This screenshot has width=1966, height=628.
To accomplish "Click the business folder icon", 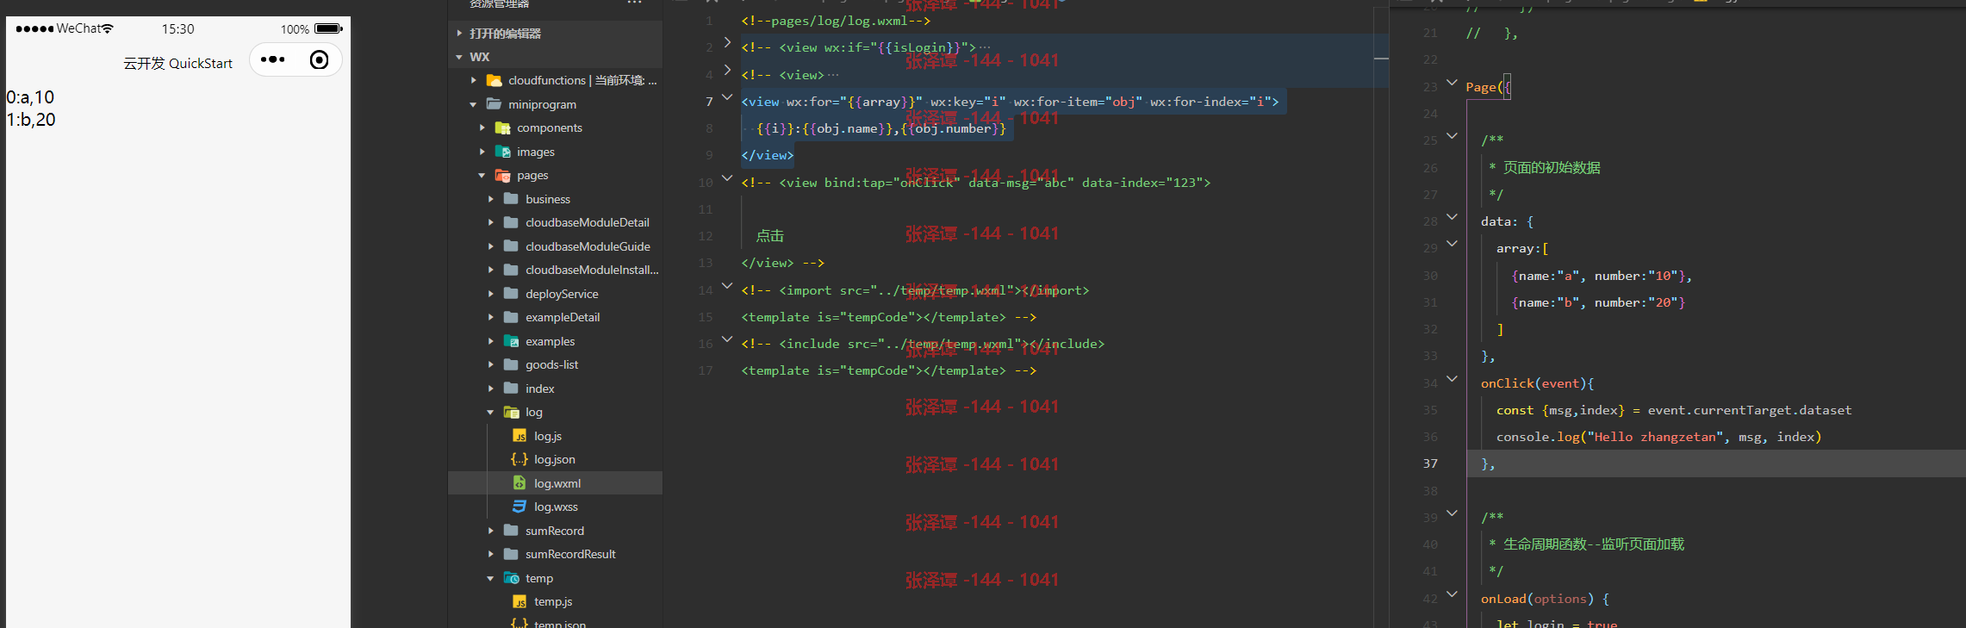I will pyautogui.click(x=512, y=199).
